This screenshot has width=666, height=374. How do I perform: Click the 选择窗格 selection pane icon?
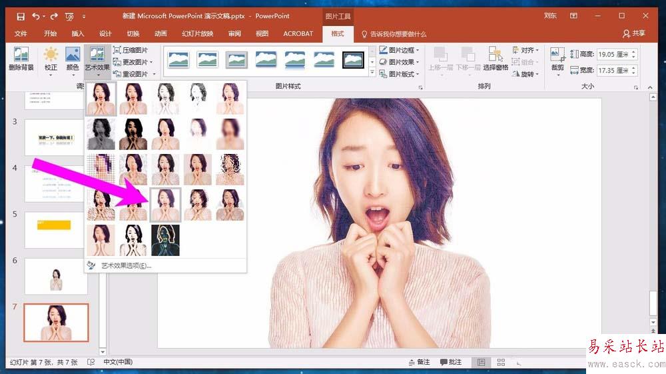click(496, 59)
